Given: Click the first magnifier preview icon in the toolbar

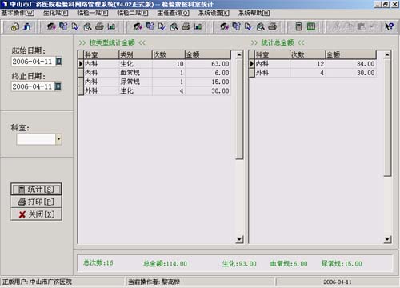Looking at the screenshot, I should click(x=87, y=26).
